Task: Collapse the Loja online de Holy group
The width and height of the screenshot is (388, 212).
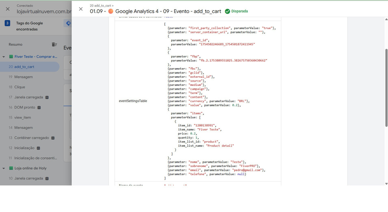Action: pyautogui.click(x=4, y=168)
